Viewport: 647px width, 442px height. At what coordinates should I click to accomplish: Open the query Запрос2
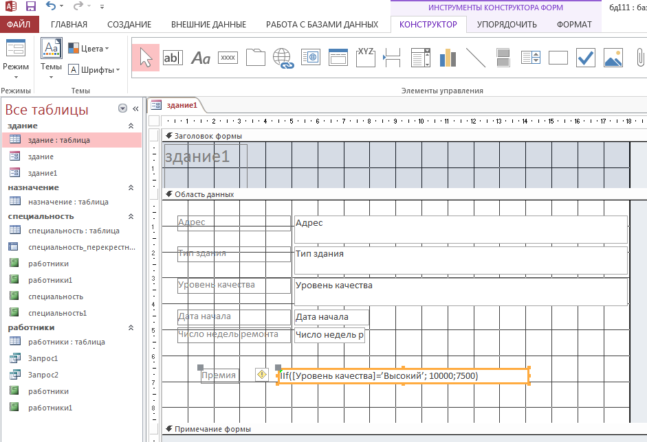[x=72, y=375]
